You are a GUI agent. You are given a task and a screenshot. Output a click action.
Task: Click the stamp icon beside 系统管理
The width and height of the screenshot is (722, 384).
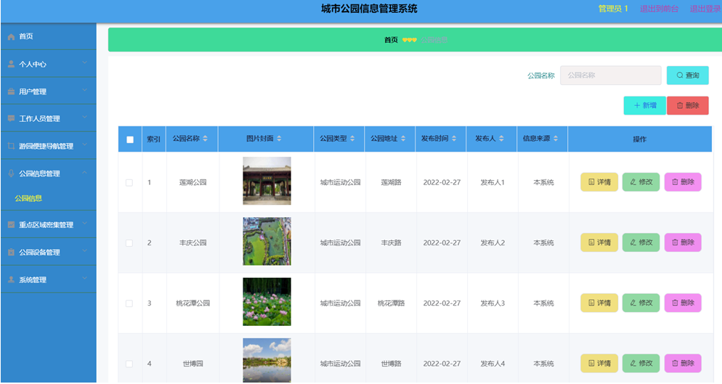[11, 279]
